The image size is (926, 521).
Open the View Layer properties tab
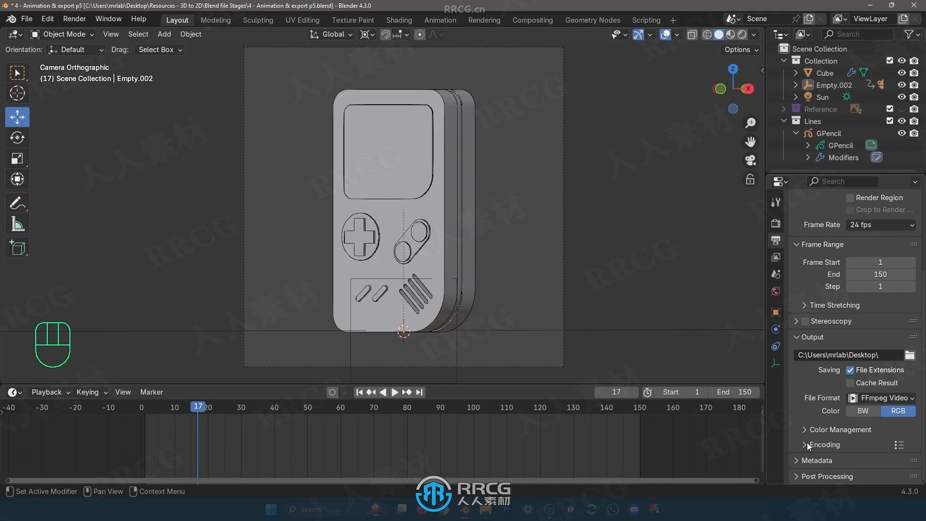tap(776, 257)
